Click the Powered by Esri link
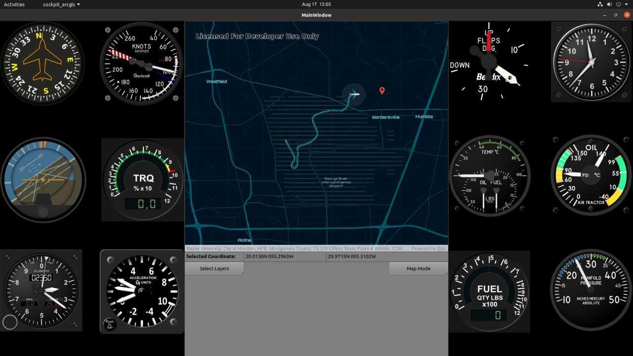Viewport: 633px width, 356px height. click(x=429, y=249)
